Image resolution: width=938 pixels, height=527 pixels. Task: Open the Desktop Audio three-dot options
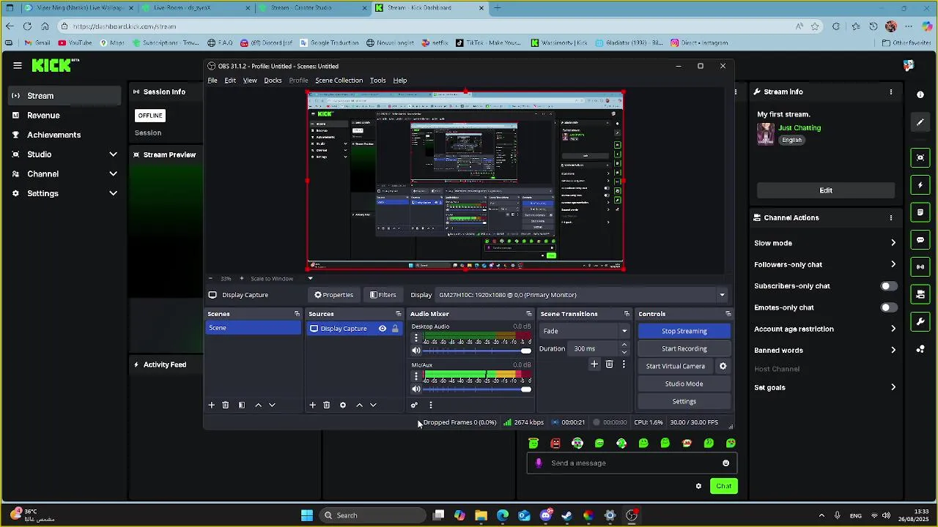pos(416,338)
